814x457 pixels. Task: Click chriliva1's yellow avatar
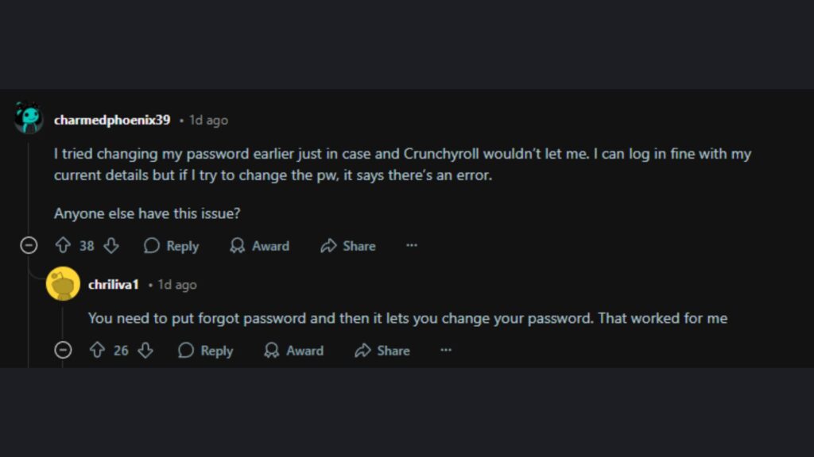pos(62,283)
